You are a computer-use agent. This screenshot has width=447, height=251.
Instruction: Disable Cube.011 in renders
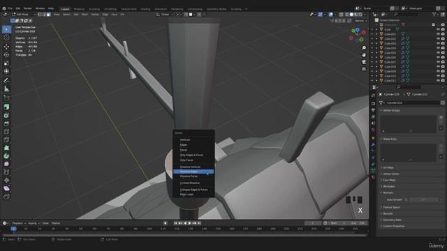[x=443, y=81]
